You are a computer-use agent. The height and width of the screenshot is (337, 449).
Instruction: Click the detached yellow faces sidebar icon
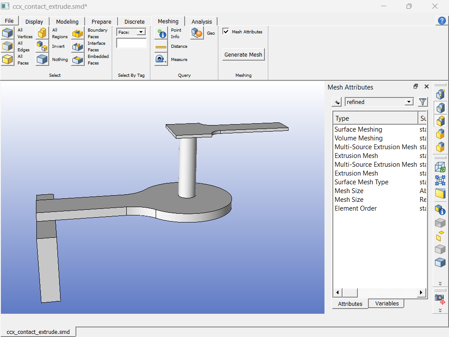[440, 236]
